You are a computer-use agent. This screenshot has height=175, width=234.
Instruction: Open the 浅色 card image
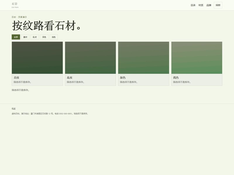(197, 58)
